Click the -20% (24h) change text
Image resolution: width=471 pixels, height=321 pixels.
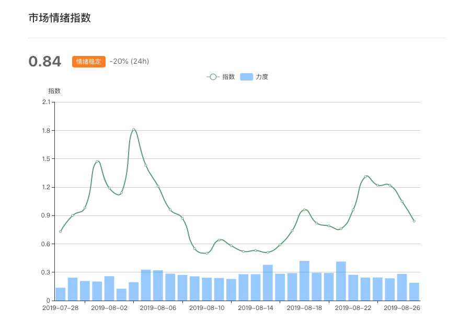coord(129,61)
